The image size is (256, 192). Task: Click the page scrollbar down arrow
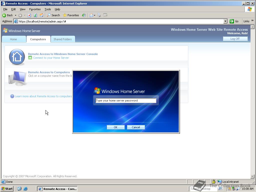[252, 176]
